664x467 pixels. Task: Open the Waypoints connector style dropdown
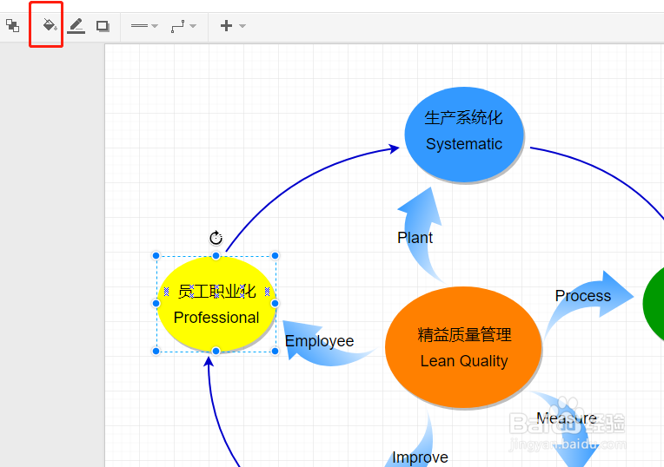pyautogui.click(x=183, y=26)
